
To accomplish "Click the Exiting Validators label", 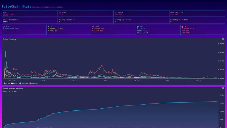I will 123,20.
